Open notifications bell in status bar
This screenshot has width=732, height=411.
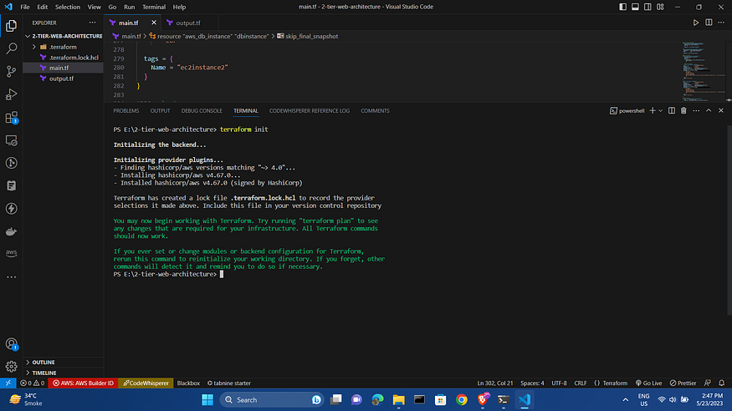coord(721,383)
